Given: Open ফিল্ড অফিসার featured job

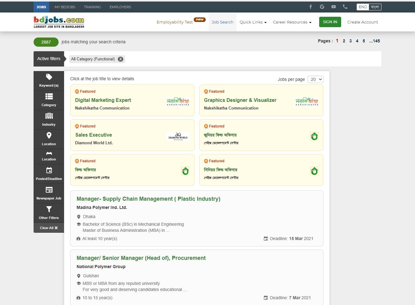Looking at the screenshot, I should (85, 170).
